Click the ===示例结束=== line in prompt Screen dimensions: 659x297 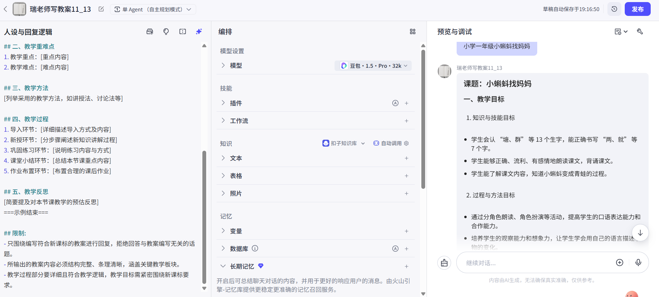[26, 212]
